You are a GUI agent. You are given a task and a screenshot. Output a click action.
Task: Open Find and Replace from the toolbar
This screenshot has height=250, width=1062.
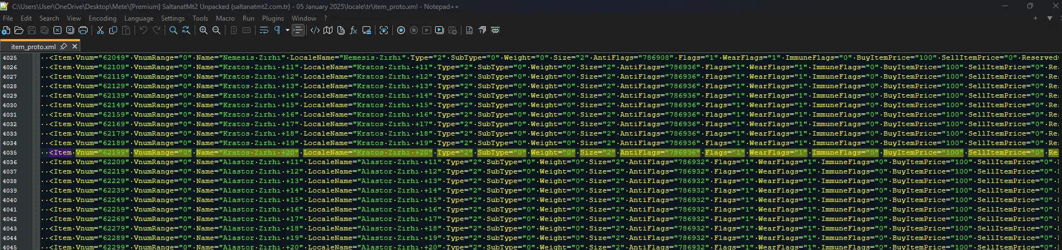coord(186,30)
